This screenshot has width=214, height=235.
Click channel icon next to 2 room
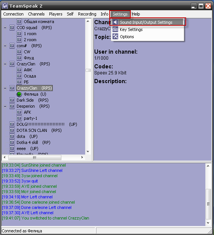pyautogui.click(x=19, y=40)
